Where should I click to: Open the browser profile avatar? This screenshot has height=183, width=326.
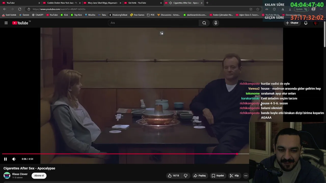314,9
